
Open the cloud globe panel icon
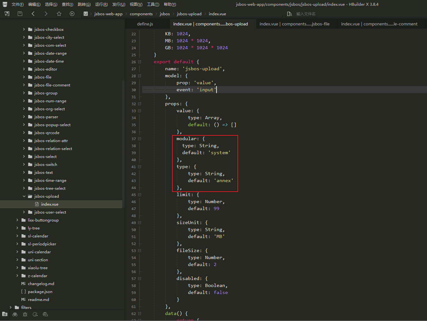pyautogui.click(x=45, y=314)
